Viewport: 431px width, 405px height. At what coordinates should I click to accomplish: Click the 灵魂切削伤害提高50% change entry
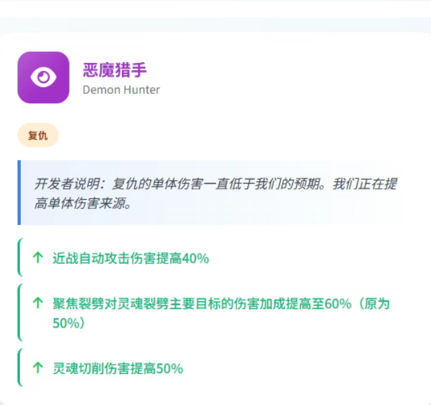[117, 369]
